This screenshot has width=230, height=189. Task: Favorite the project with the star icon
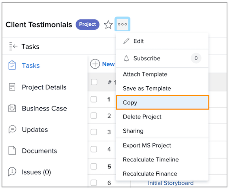(x=108, y=25)
